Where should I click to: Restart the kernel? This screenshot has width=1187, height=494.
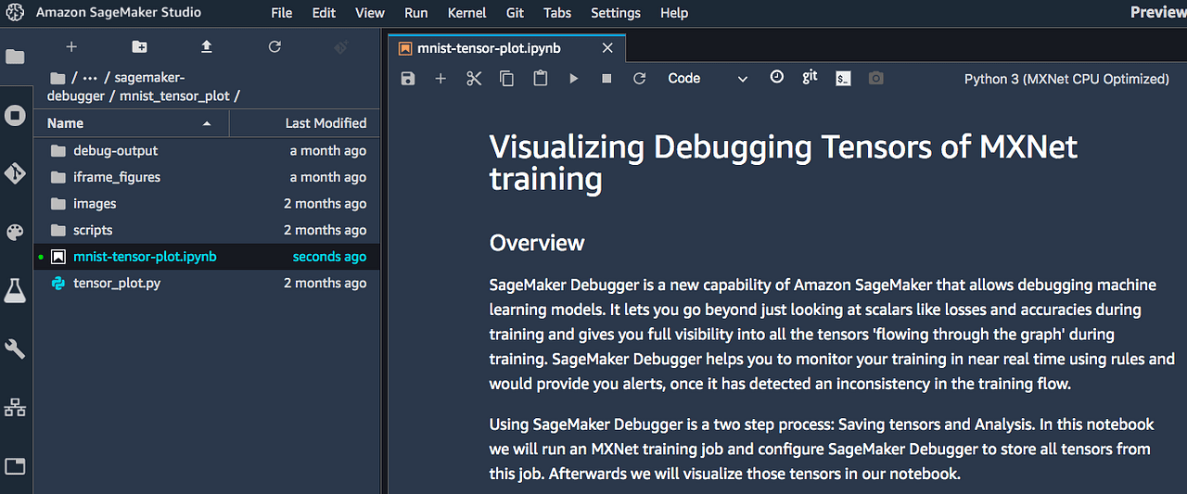coord(639,79)
